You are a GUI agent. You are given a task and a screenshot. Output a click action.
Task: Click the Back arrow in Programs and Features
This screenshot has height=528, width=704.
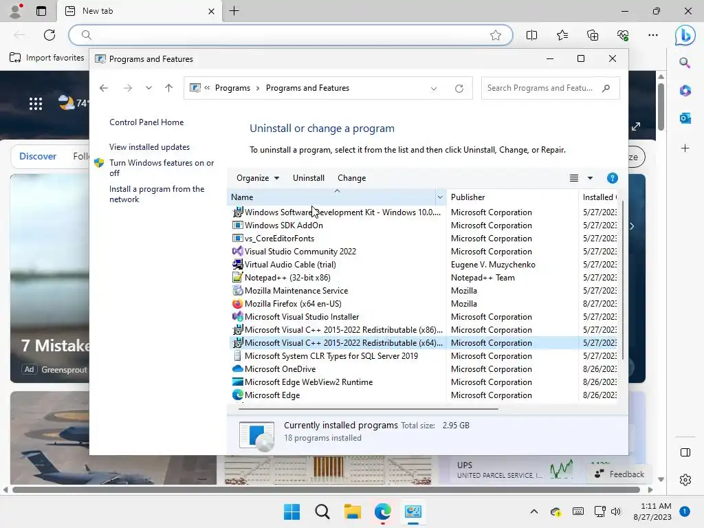click(104, 88)
